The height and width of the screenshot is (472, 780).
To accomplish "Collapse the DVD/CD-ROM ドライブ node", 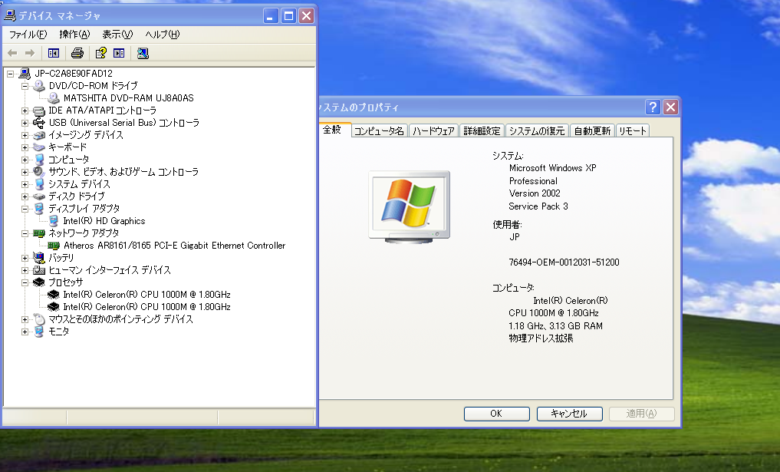I will 25,86.
